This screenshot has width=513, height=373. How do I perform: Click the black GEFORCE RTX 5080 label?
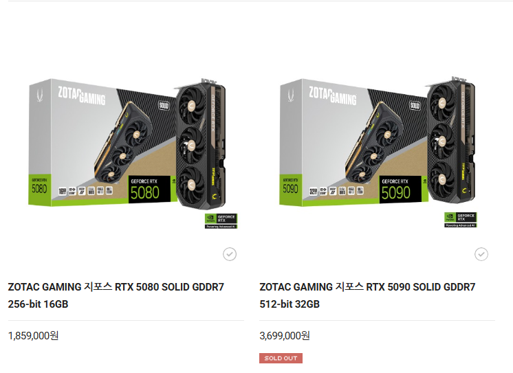pyautogui.click(x=149, y=190)
